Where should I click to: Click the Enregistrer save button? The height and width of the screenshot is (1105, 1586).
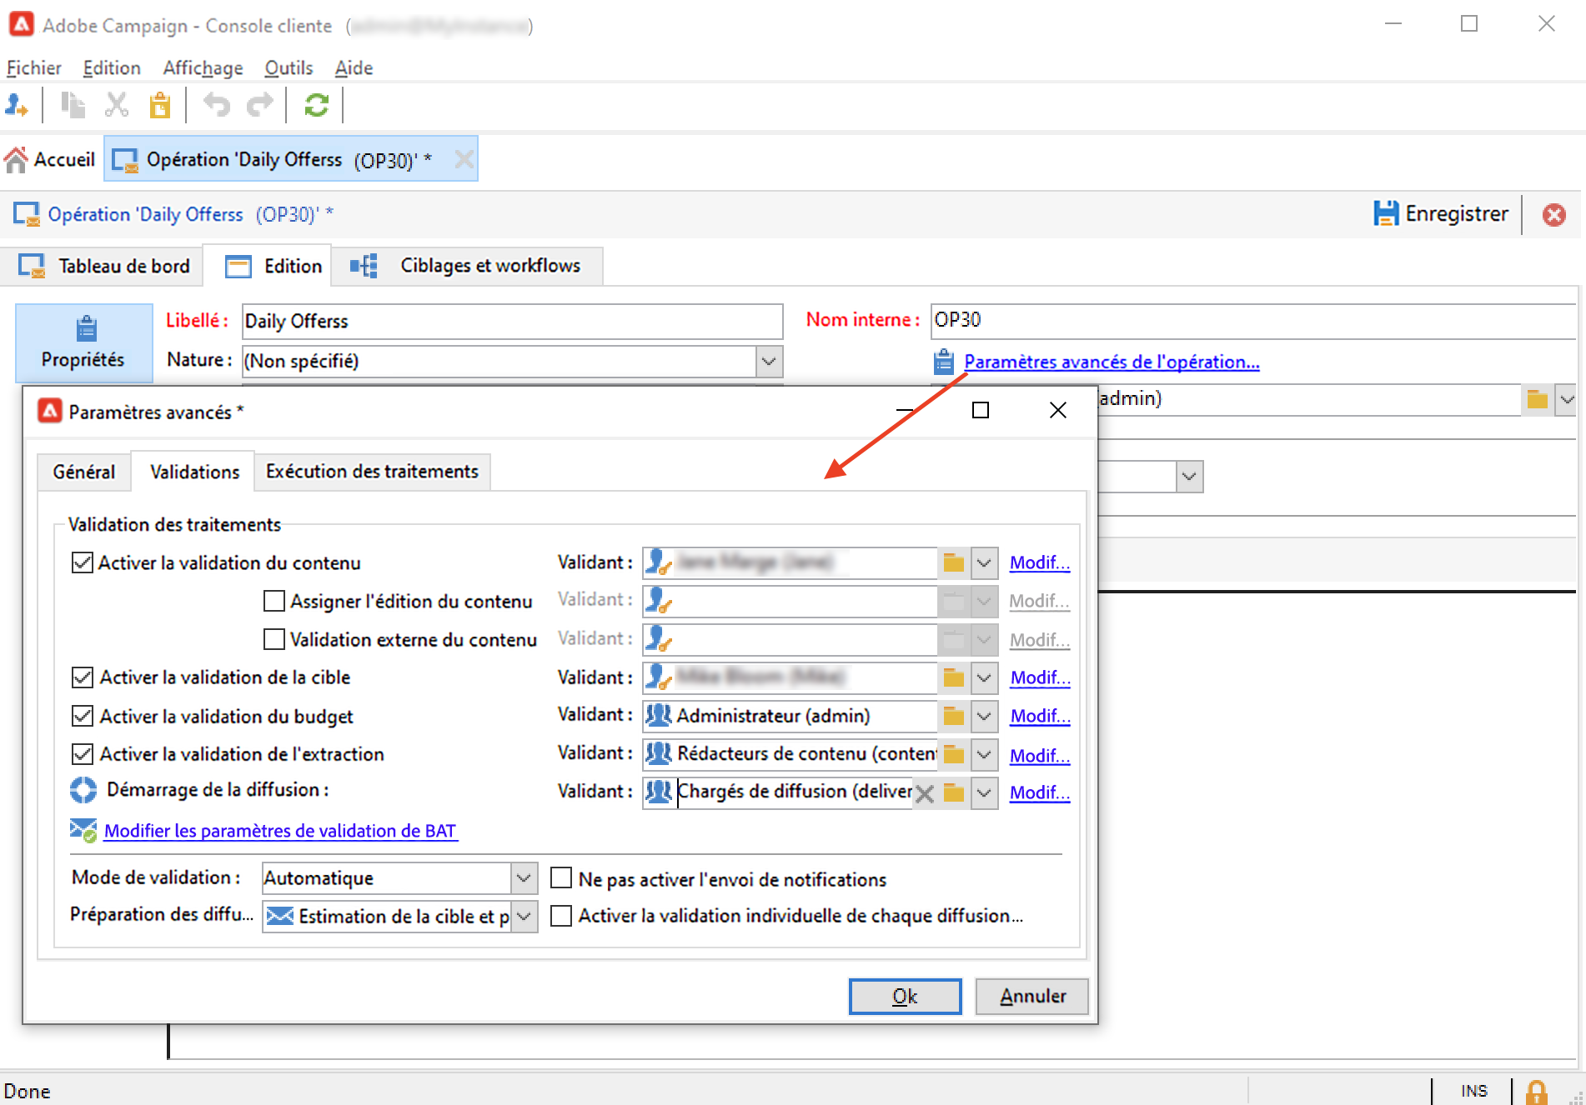tap(1442, 214)
